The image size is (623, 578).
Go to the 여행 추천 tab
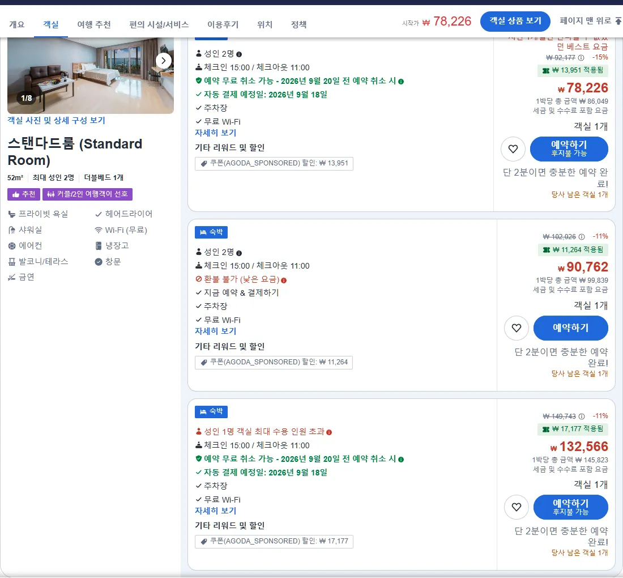click(94, 24)
